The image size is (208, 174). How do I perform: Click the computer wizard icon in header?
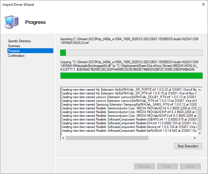coord(11,22)
